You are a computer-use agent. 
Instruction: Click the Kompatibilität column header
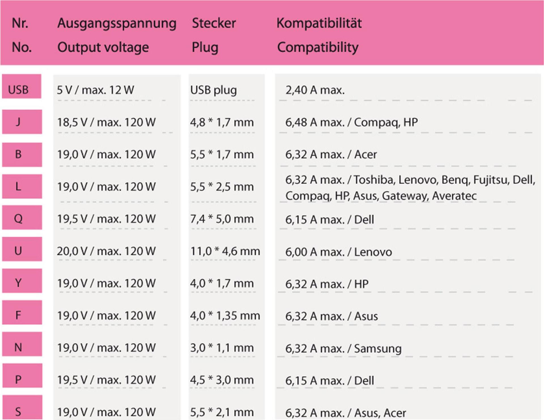click(x=319, y=23)
